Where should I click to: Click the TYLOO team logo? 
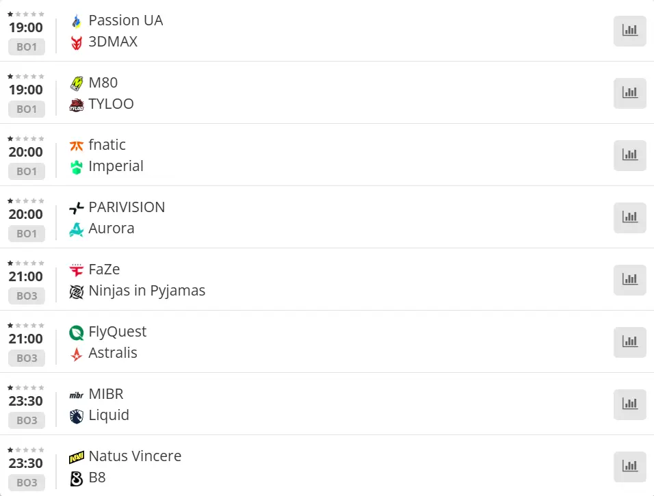pyautogui.click(x=77, y=105)
